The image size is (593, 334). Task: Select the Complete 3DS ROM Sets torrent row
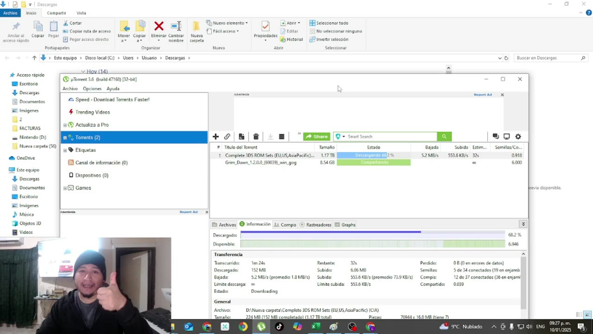point(369,155)
